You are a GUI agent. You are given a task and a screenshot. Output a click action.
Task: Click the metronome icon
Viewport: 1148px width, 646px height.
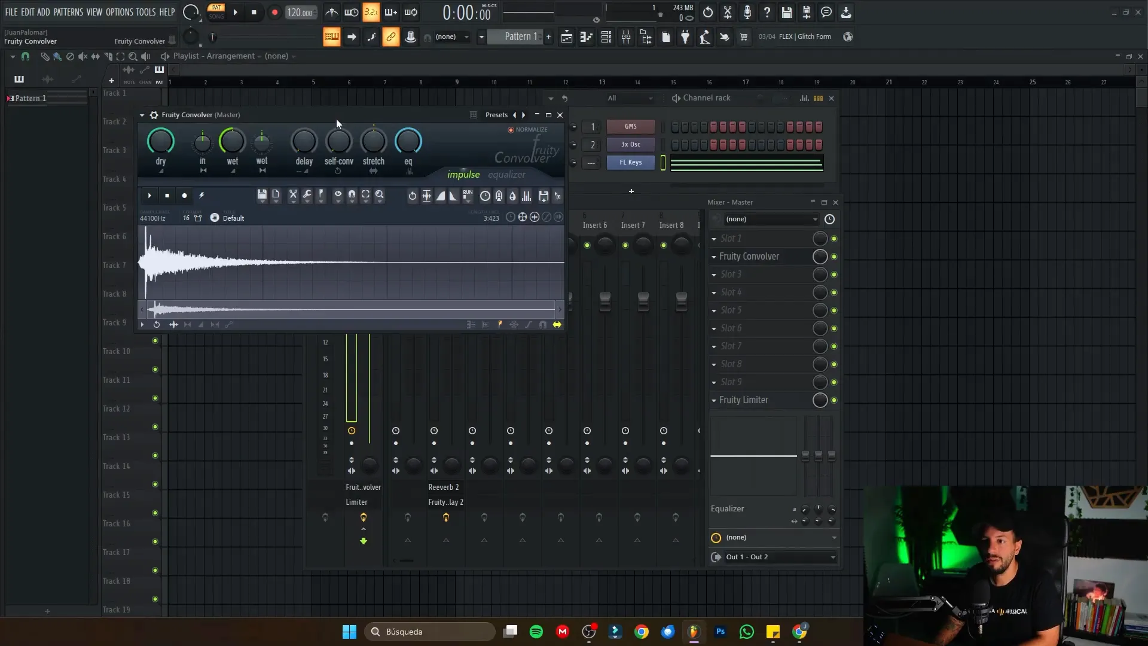point(331,13)
